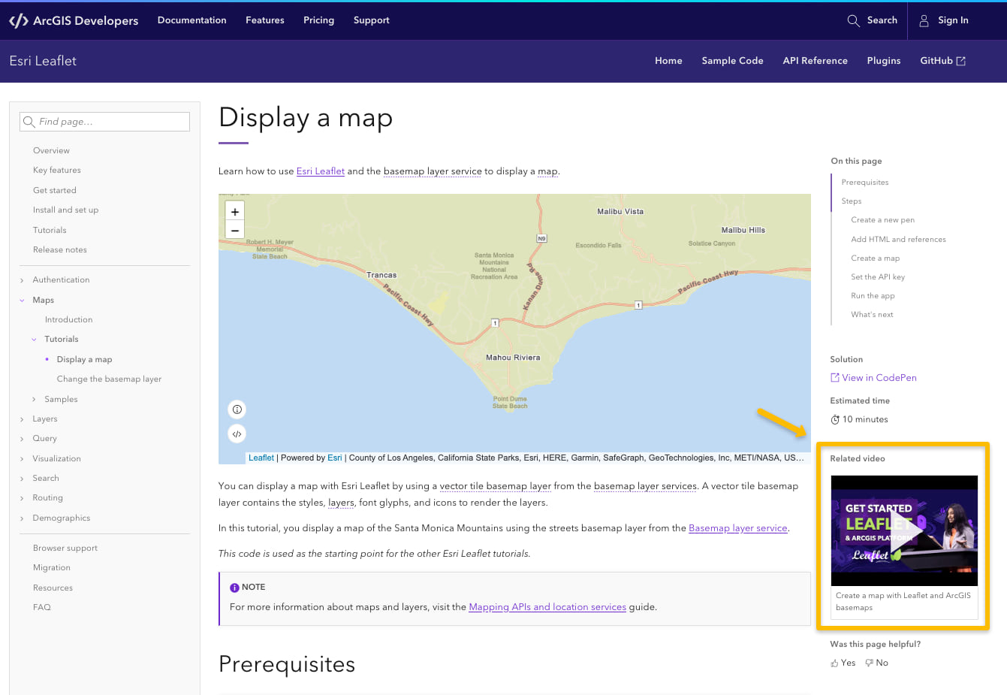Screen dimensions: 1007x695
Task: Click the vector tile basemap layer link
Action: 496,486
